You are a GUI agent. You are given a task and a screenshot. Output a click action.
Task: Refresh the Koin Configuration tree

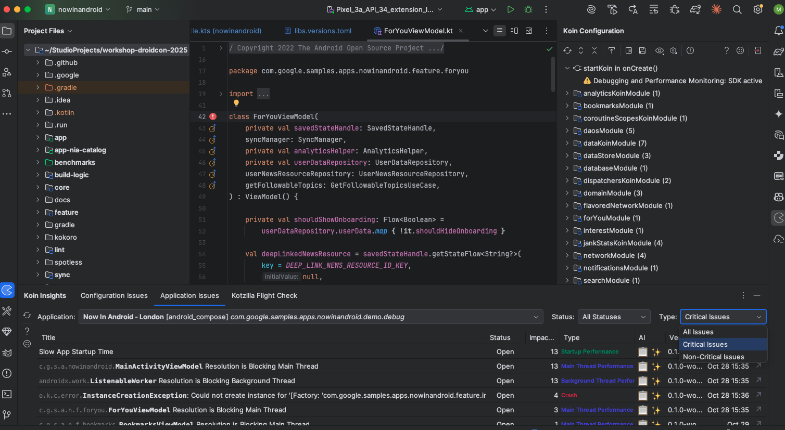click(x=567, y=50)
